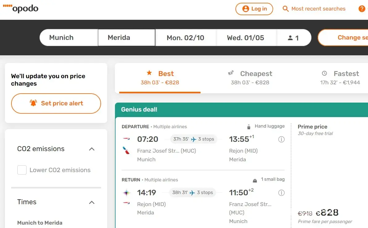Click the star icon on Best tab

tap(149, 73)
